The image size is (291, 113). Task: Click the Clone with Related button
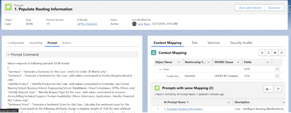click(x=250, y=8)
